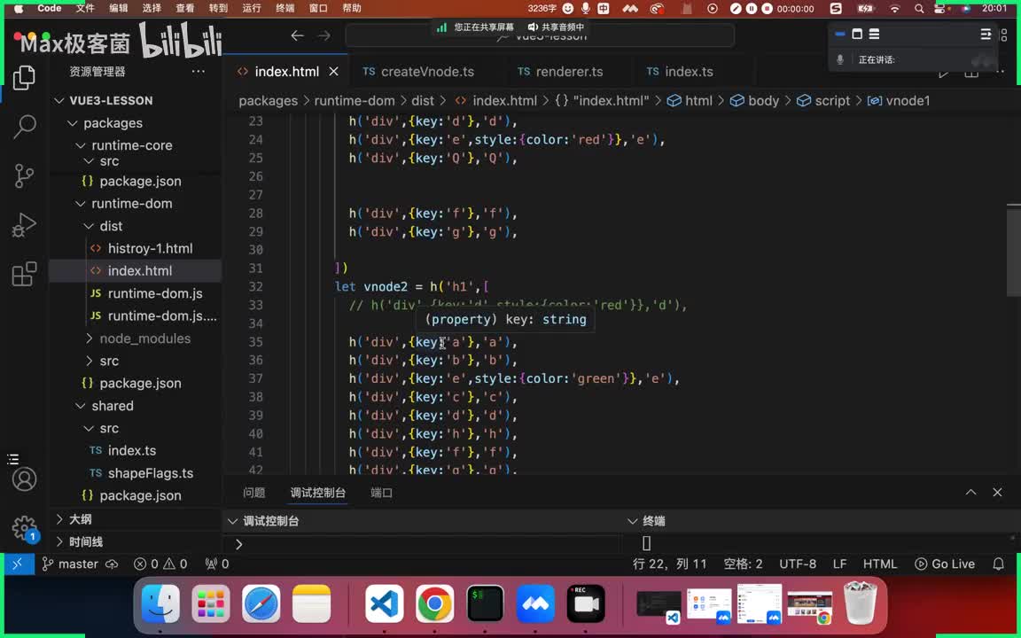This screenshot has height=638, width=1021.
Task: Open the Accounts icon in activity bar
Action: point(25,479)
